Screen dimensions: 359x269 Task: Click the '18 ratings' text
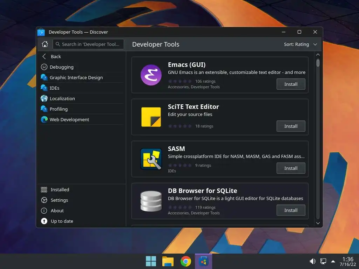(204, 126)
